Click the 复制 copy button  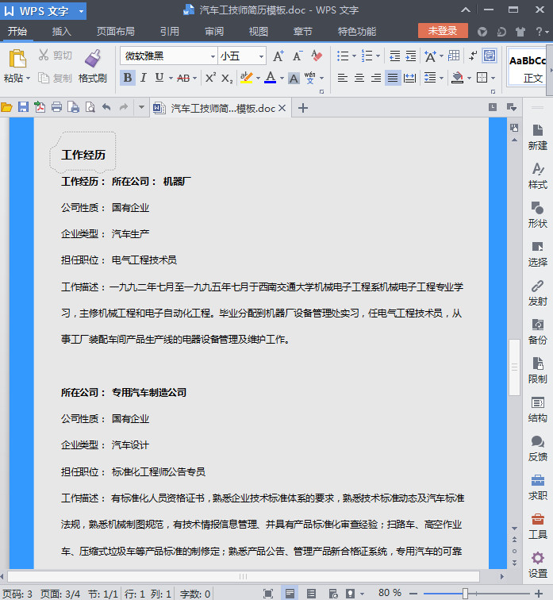55,78
